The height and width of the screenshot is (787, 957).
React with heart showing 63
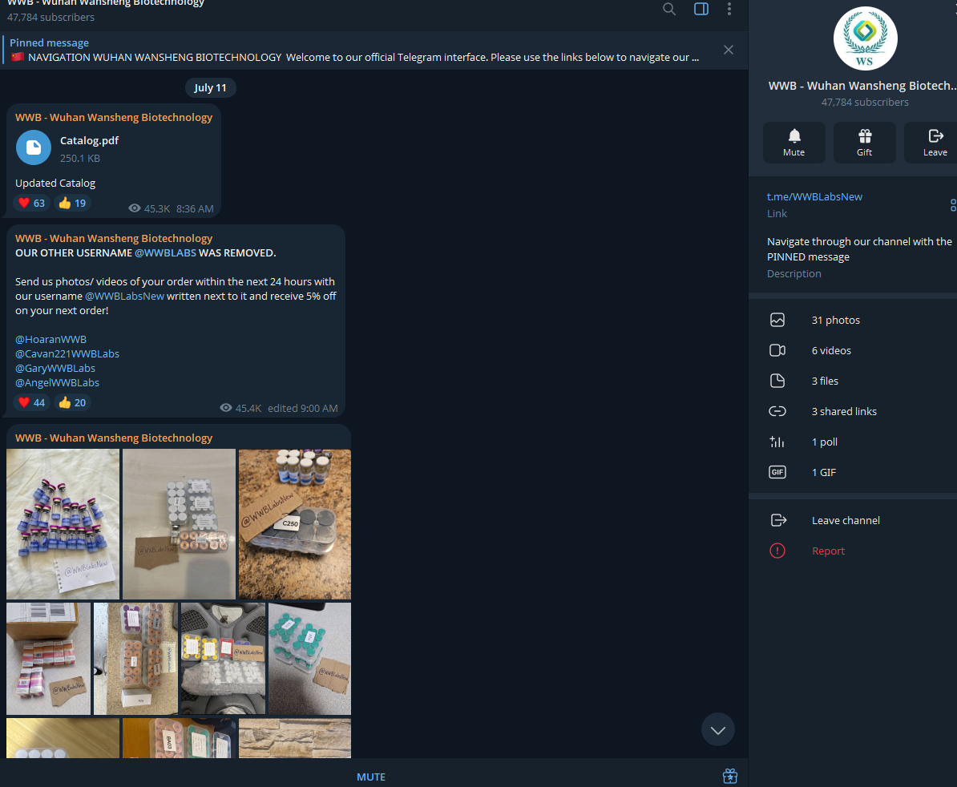pyautogui.click(x=32, y=203)
